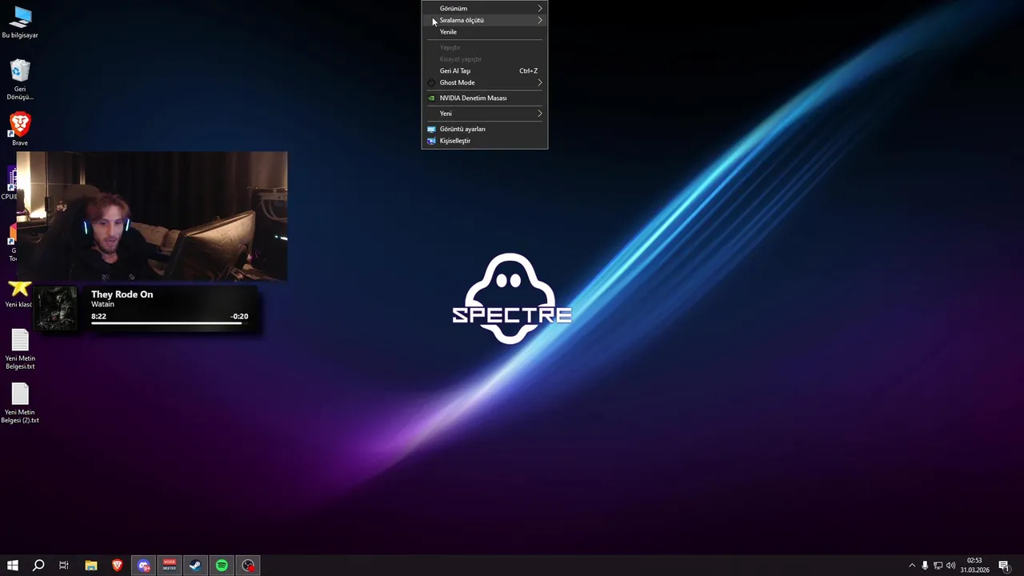The image size is (1024, 576).
Task: Select the Brave browser desktop shortcut
Action: [20, 130]
